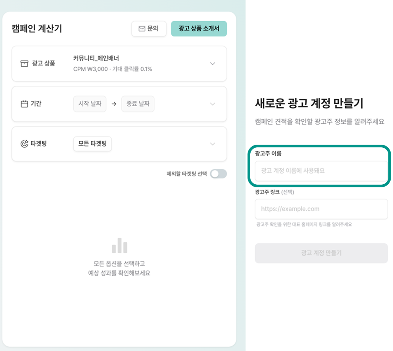Screen dimensions: 393x351
Task: Click the bar chart placeholder icon
Action: 119,246
